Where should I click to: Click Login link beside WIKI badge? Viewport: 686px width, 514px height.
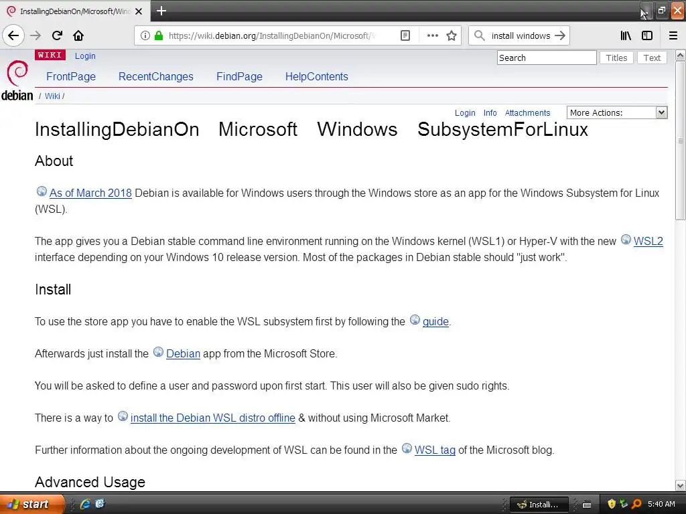(85, 56)
